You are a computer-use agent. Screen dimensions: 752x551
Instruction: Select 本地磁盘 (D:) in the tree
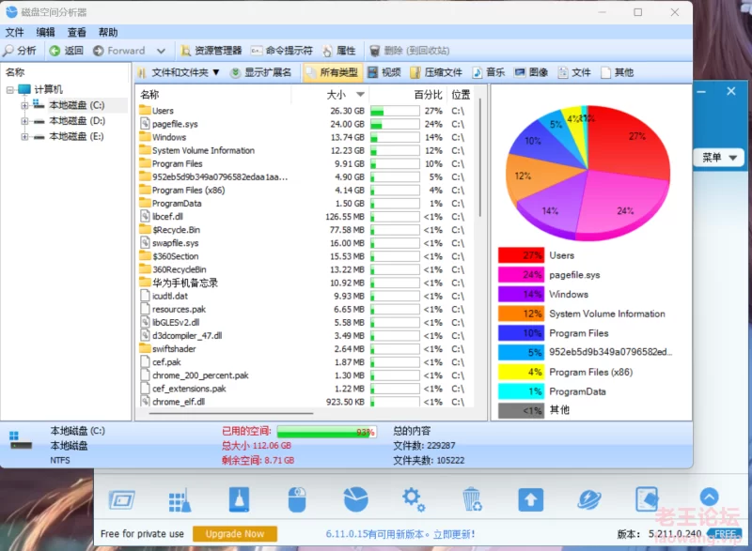click(77, 121)
